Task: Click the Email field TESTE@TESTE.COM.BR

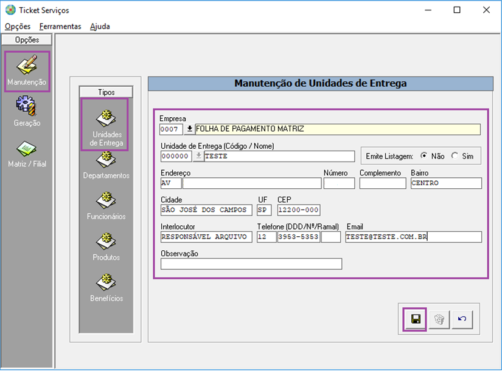Action: [414, 237]
